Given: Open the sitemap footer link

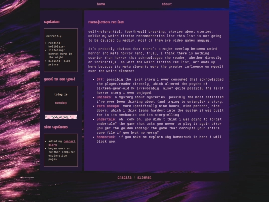Looking at the screenshot, I should click(x=144, y=177).
